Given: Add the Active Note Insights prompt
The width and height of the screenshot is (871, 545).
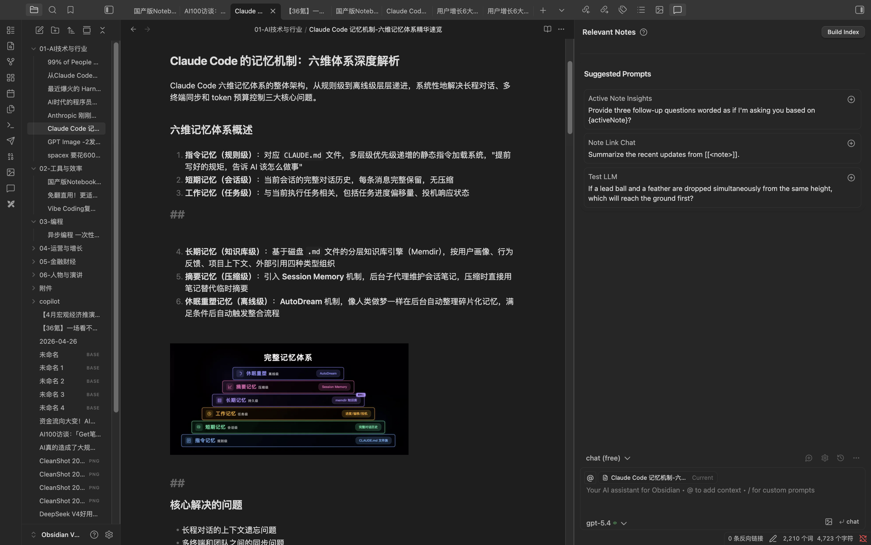Looking at the screenshot, I should point(851,100).
